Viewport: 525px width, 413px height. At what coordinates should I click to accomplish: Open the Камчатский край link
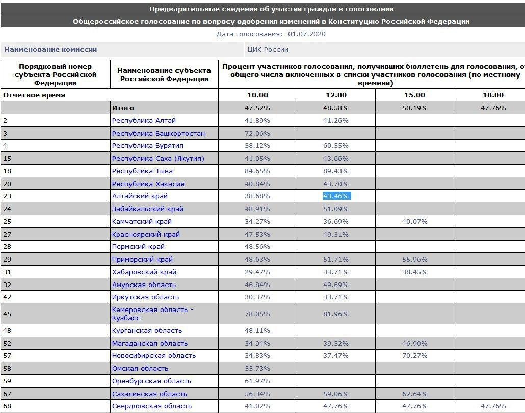(x=142, y=221)
